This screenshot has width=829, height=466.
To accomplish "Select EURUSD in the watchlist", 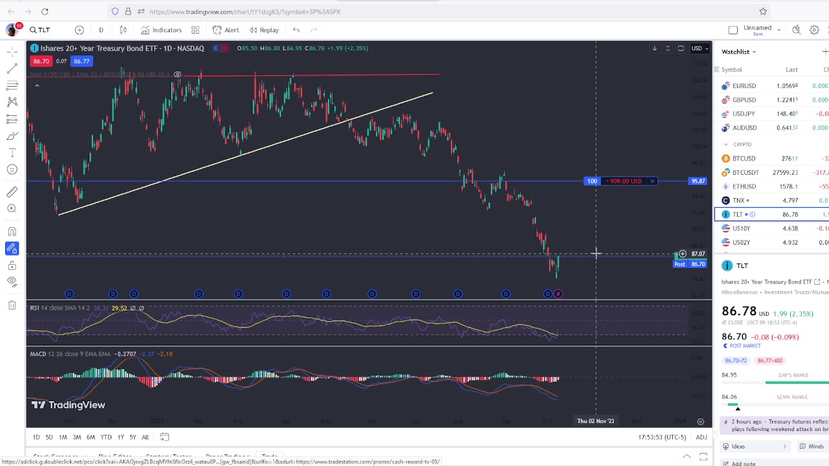I will pyautogui.click(x=771, y=86).
